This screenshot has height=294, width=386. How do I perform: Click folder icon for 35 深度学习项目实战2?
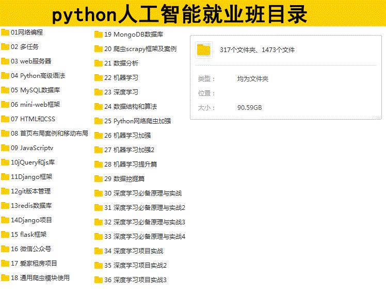99,266
